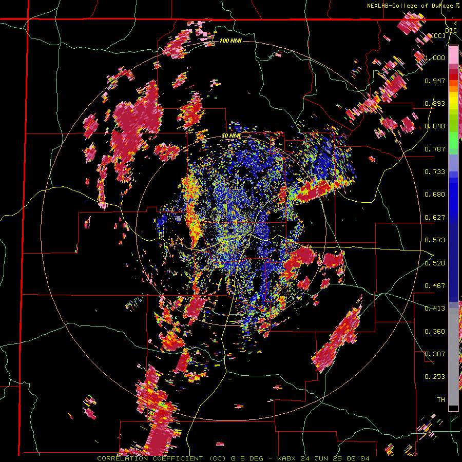Click the 100 NMI range ring label

230,41
